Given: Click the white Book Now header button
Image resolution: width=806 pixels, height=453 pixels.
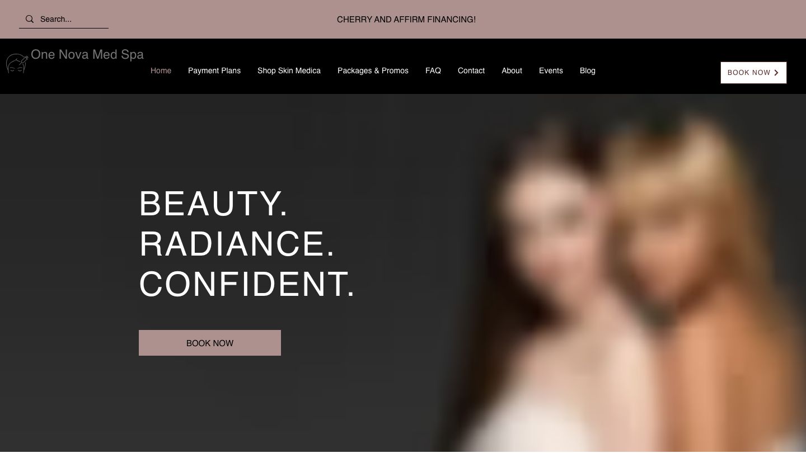Looking at the screenshot, I should pyautogui.click(x=753, y=73).
